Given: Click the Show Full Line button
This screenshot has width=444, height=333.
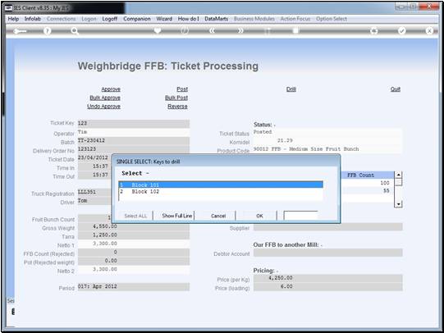Looking at the screenshot, I should coord(177,216).
